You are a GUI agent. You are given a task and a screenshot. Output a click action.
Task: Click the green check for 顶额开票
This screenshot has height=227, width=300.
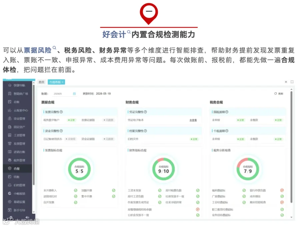tap(114, 190)
